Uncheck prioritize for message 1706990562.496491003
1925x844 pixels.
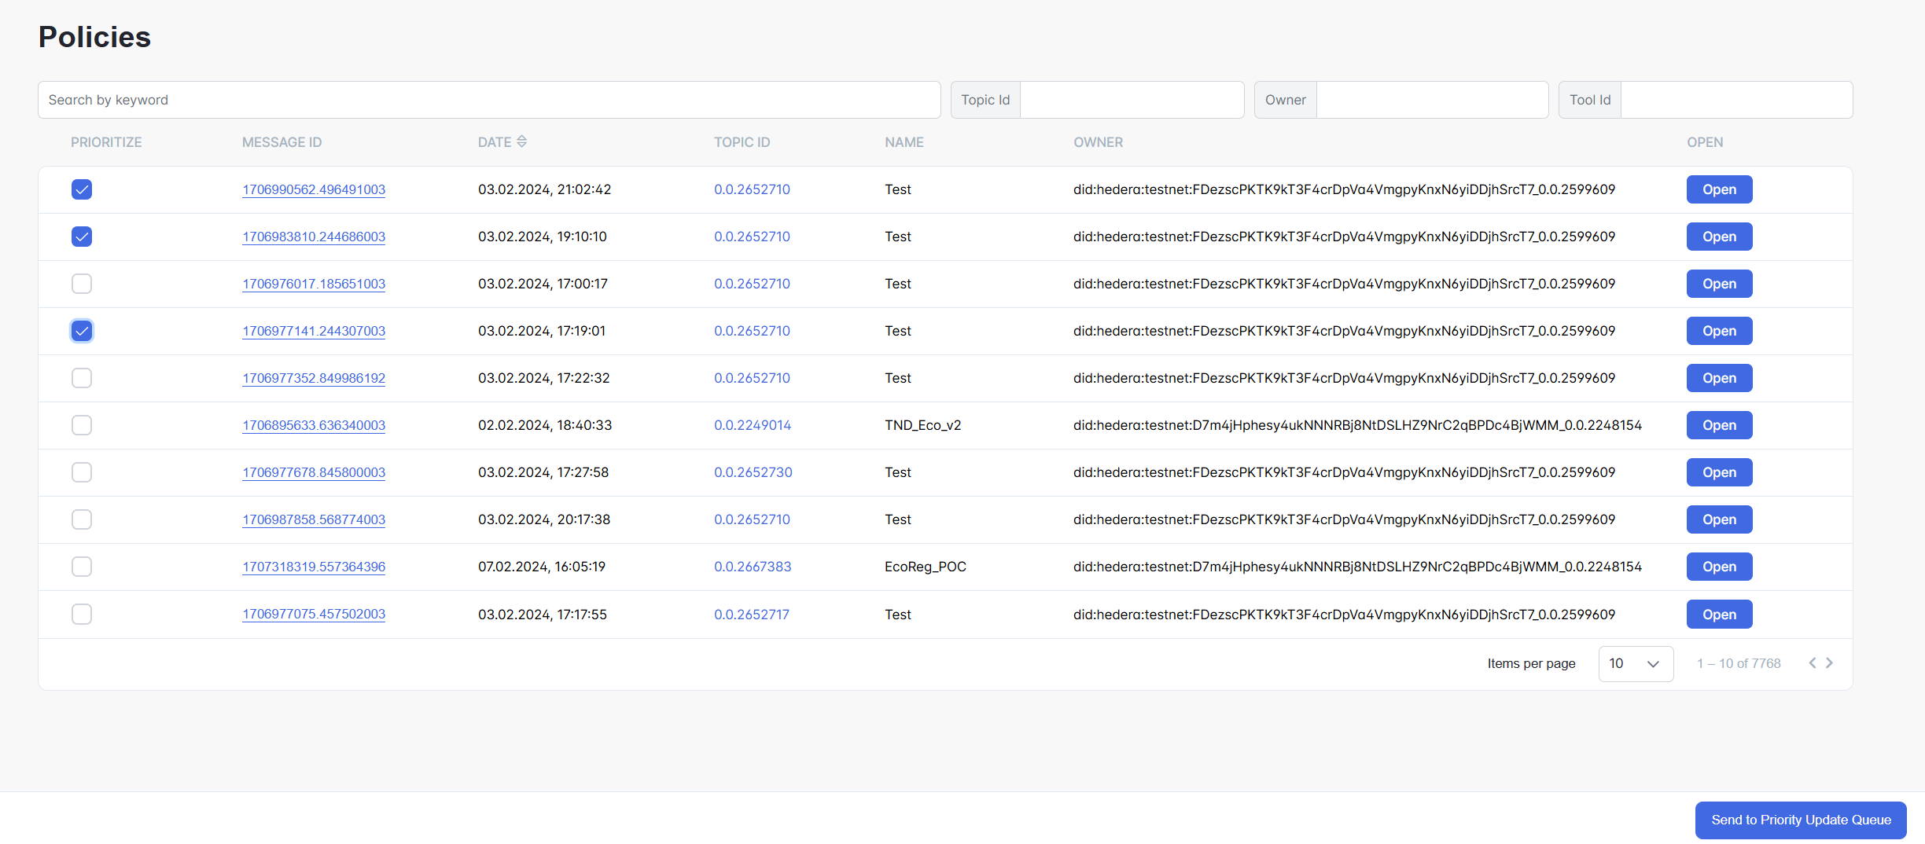(82, 189)
